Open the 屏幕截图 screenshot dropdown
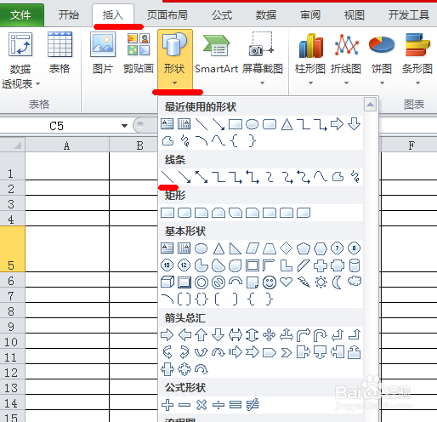The image size is (437, 422). coord(263,83)
